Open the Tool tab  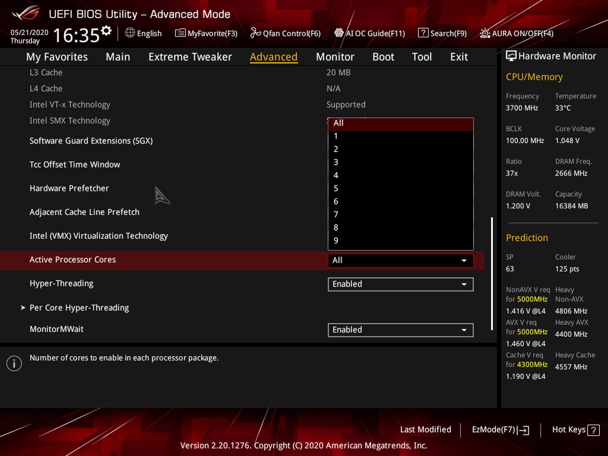[x=422, y=57]
